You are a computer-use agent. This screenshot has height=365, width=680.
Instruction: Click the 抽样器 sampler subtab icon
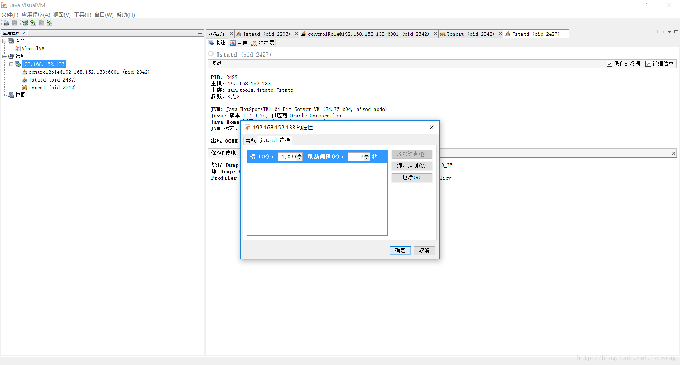[254, 43]
